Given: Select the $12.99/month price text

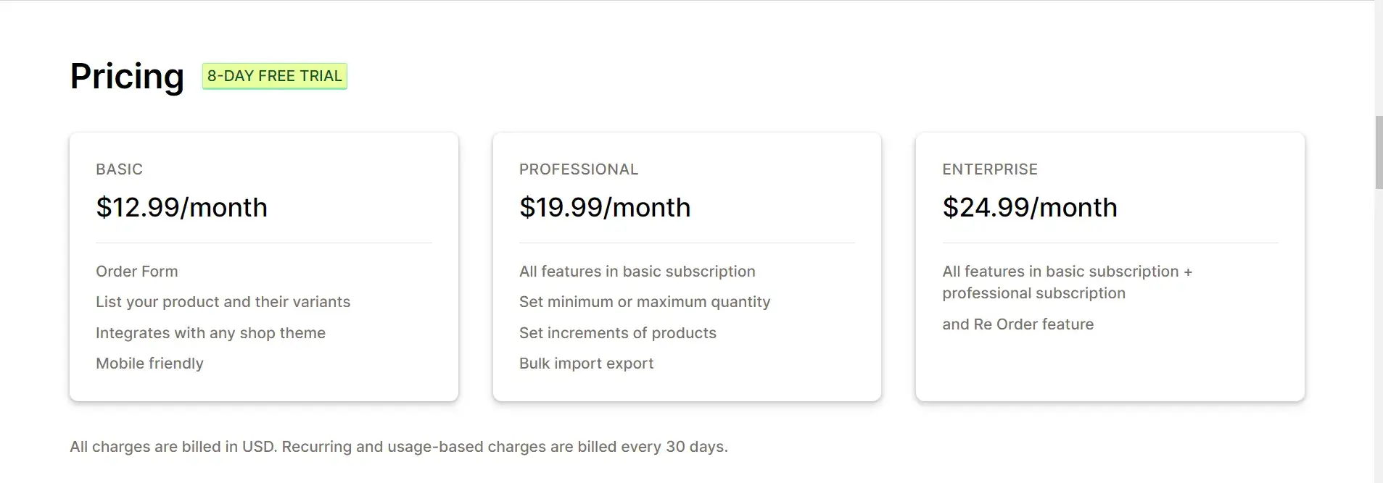Looking at the screenshot, I should tap(181, 208).
